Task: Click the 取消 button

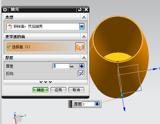Action: (x=76, y=90)
